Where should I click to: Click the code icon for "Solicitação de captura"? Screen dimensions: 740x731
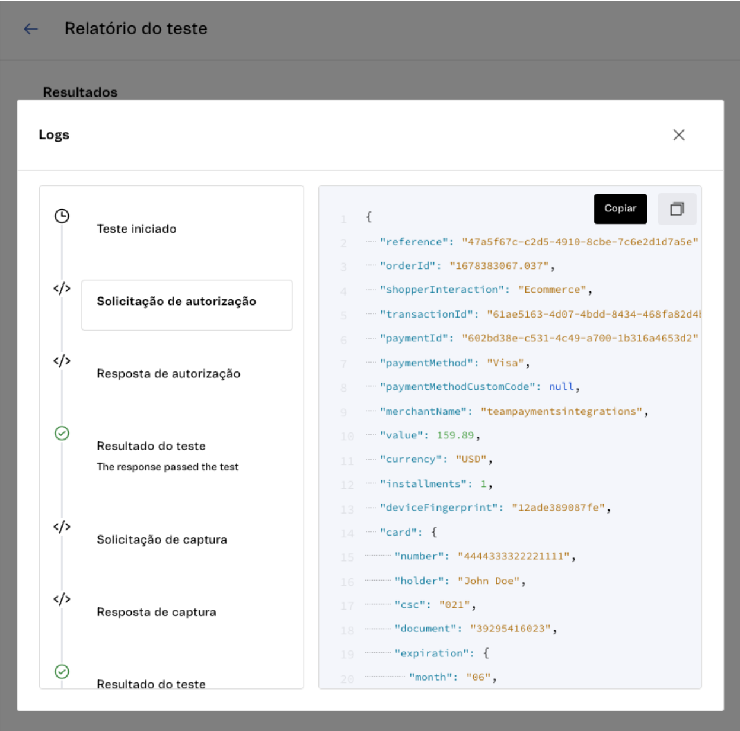(62, 525)
